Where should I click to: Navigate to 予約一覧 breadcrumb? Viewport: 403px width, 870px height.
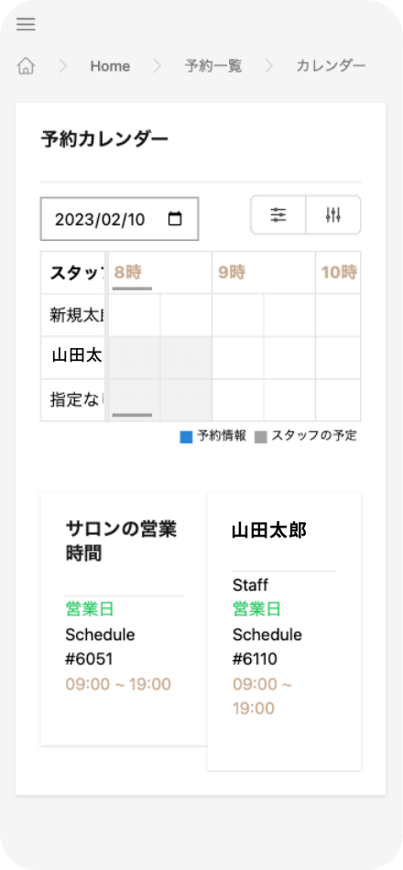pos(213,66)
